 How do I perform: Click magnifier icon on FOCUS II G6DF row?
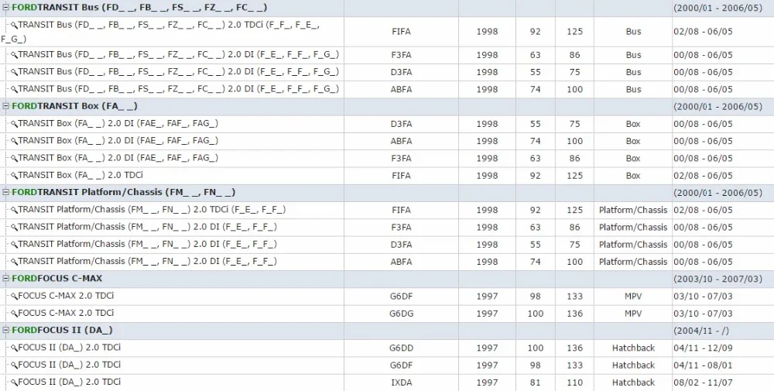click(14, 365)
